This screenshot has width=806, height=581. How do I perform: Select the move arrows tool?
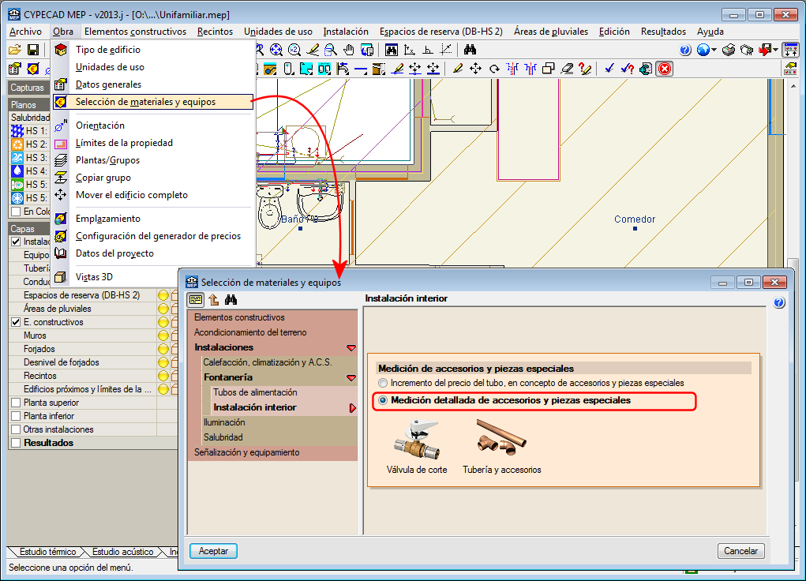[475, 69]
